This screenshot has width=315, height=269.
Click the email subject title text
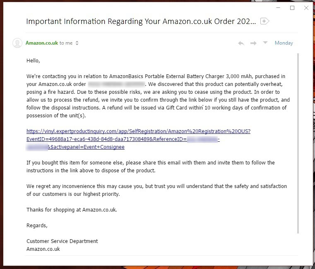coord(141,21)
